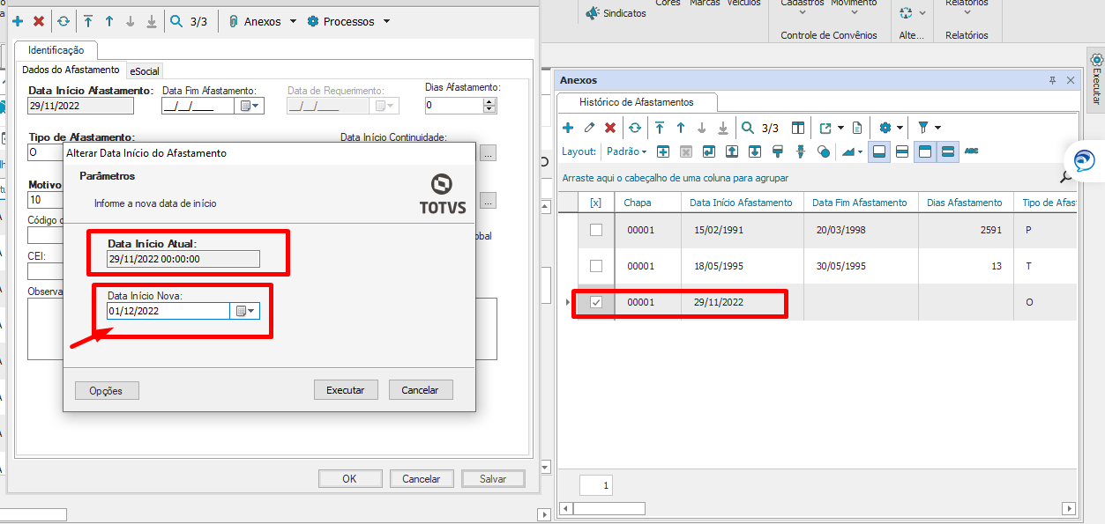Toggle fourth highlighted view button before ABC icon
This screenshot has width=1105, height=524.
click(948, 151)
